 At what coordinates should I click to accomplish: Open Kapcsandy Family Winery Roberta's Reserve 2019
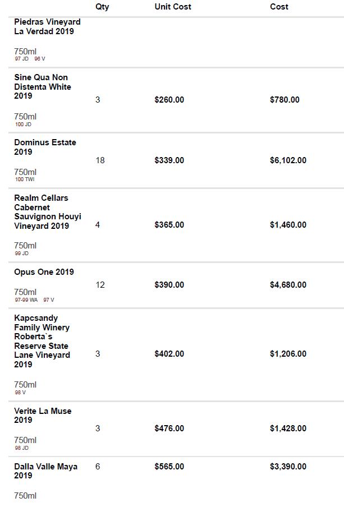click(x=42, y=341)
